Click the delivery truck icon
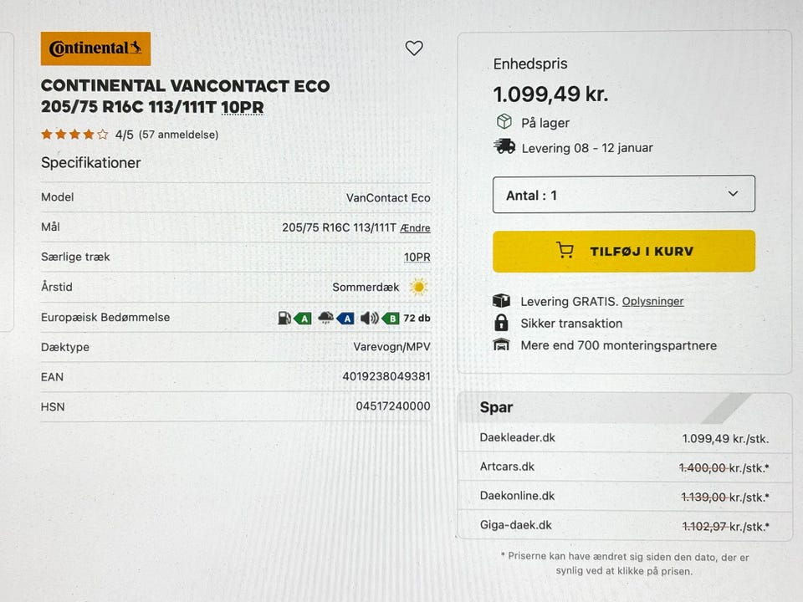 tap(504, 147)
